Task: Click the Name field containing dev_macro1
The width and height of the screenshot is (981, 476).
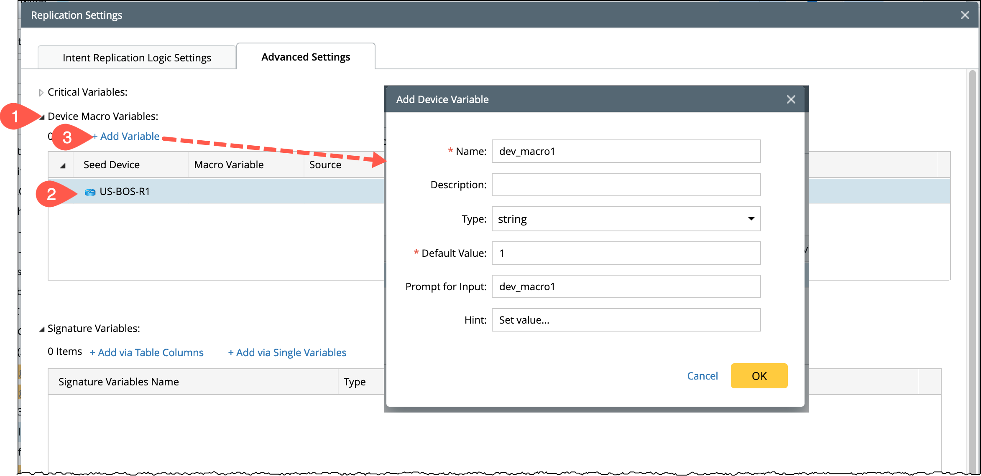Action: [626, 151]
